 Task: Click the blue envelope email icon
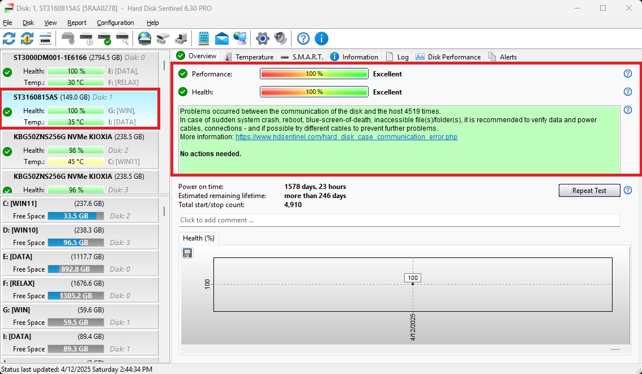coord(222,38)
